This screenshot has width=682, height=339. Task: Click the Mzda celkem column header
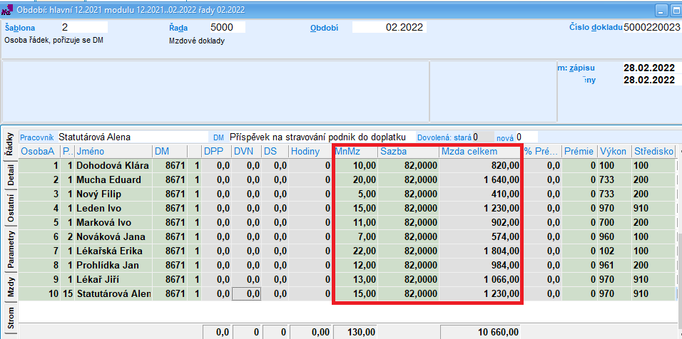click(480, 152)
